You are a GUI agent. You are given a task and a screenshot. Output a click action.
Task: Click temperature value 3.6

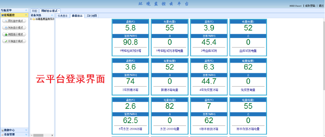click(130, 67)
